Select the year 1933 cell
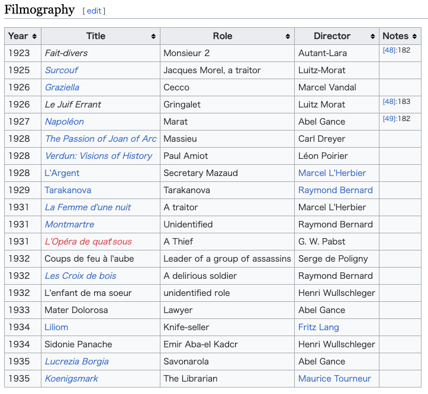Screen dimensions: 428x394 pos(22,310)
